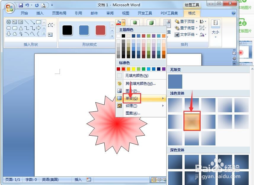Select the right arrow block shape
Image resolution: width=254 pixels, height=185 pixels.
[x=39, y=28]
